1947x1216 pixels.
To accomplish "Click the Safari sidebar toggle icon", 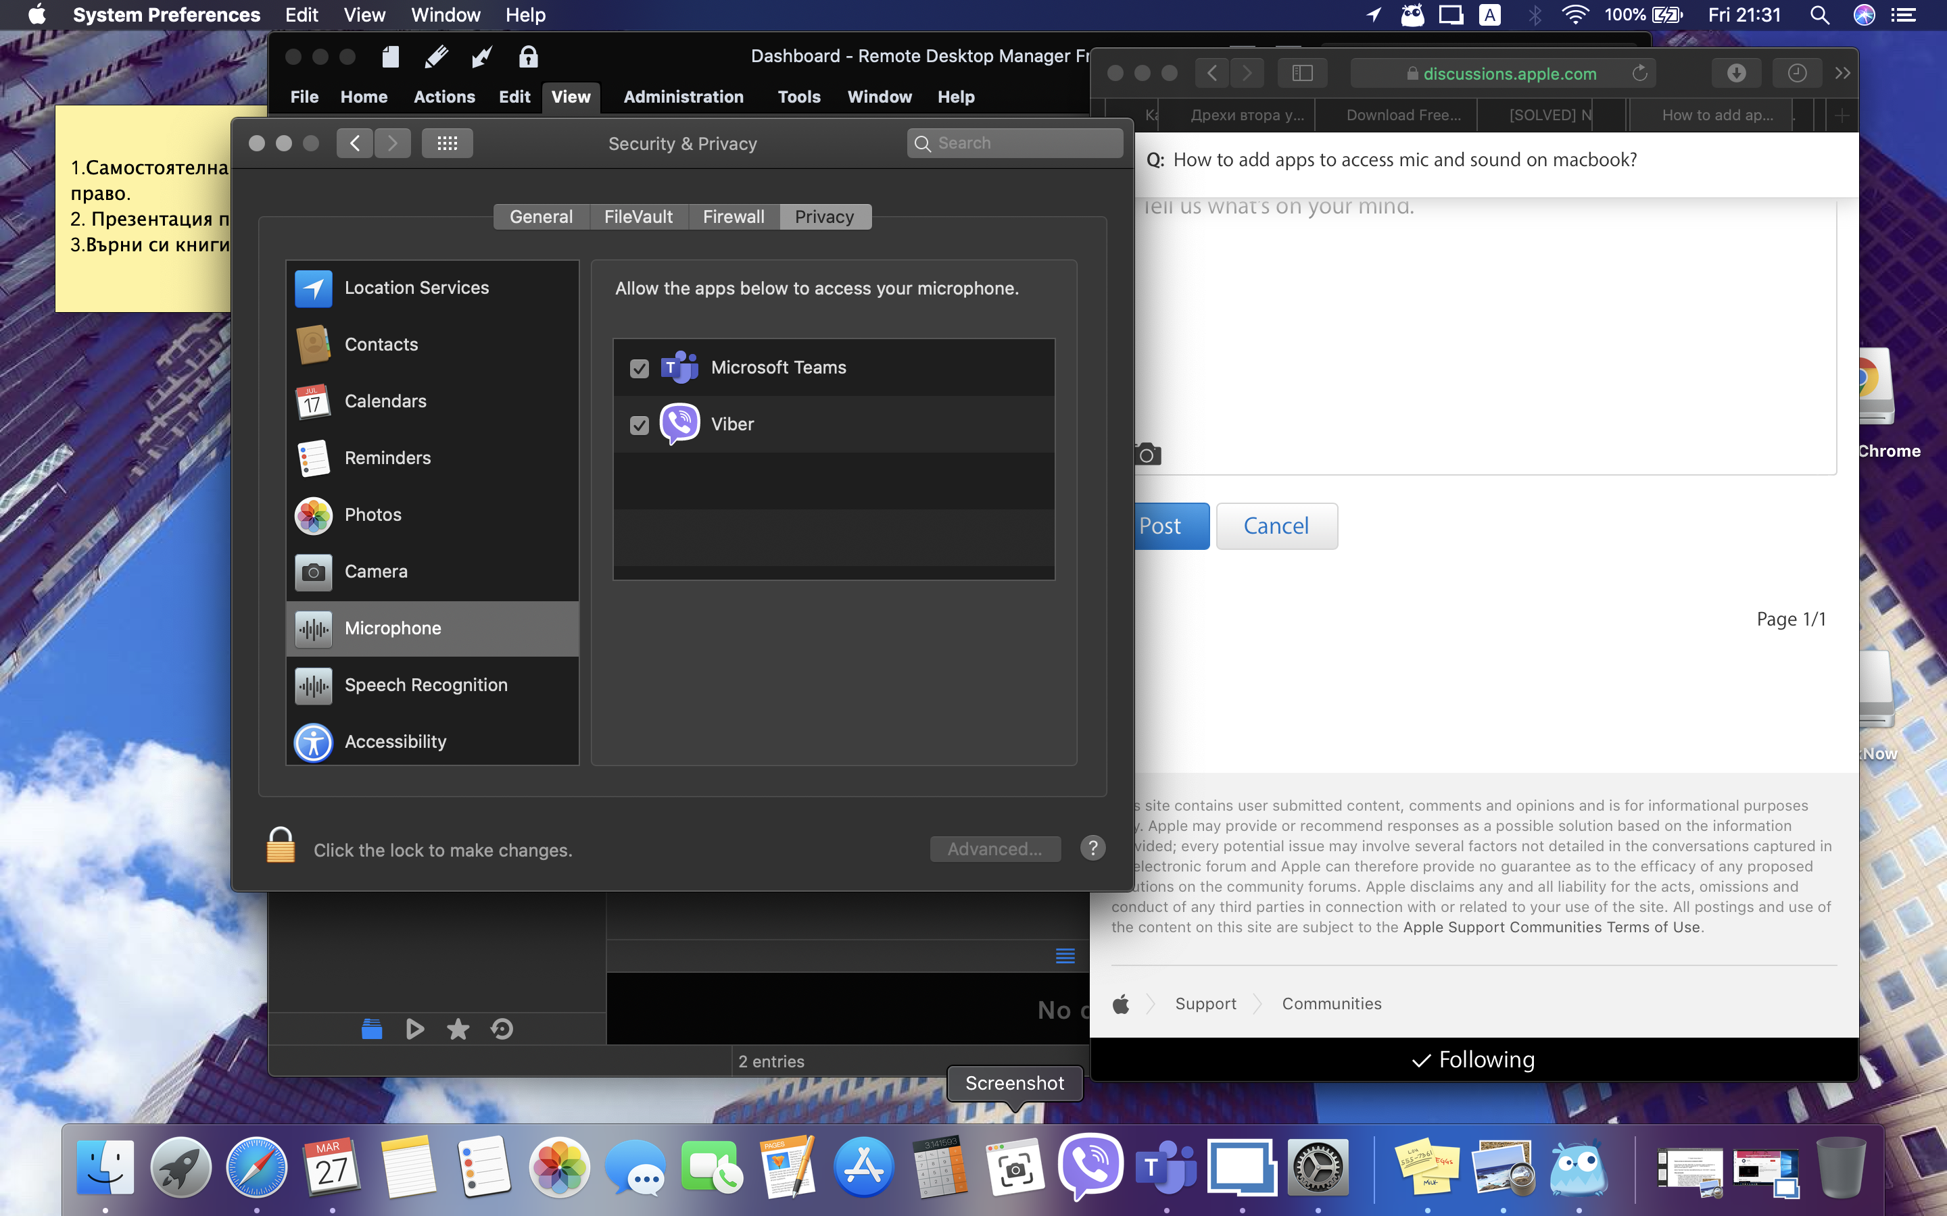I will click(x=1302, y=74).
